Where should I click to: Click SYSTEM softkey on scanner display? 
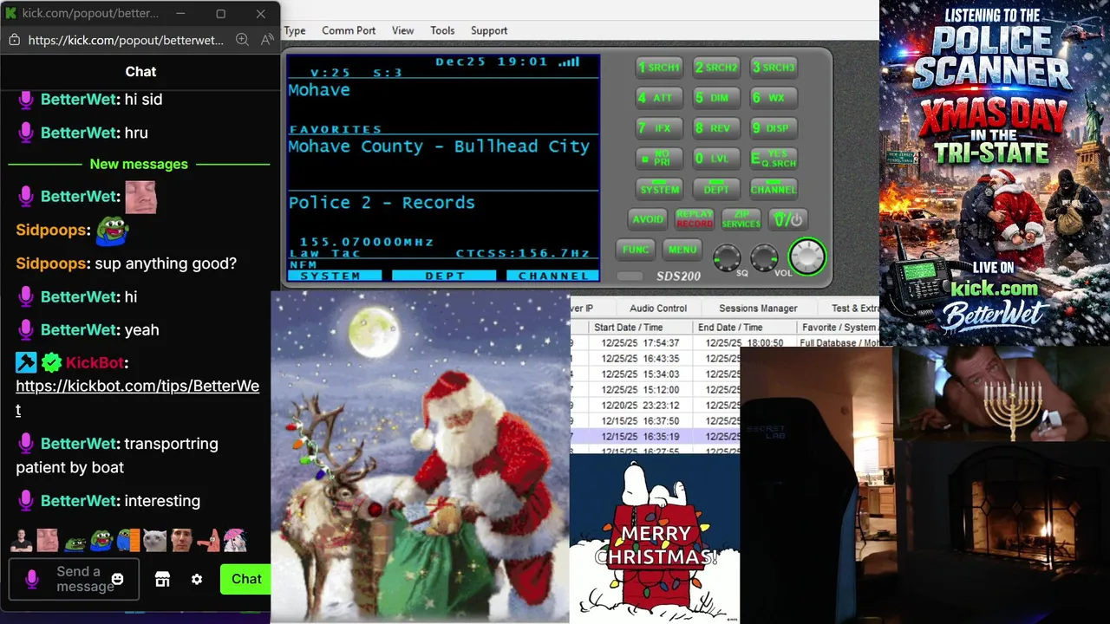[335, 276]
